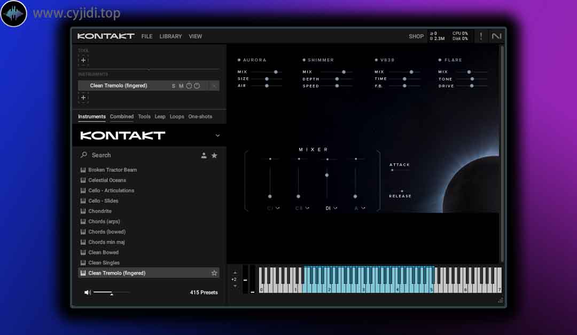Toggle the FLARE effect on/off
The image size is (577, 335).
[x=440, y=60]
